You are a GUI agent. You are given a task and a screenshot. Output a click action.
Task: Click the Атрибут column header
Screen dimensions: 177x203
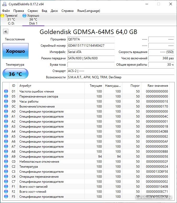click(51, 86)
